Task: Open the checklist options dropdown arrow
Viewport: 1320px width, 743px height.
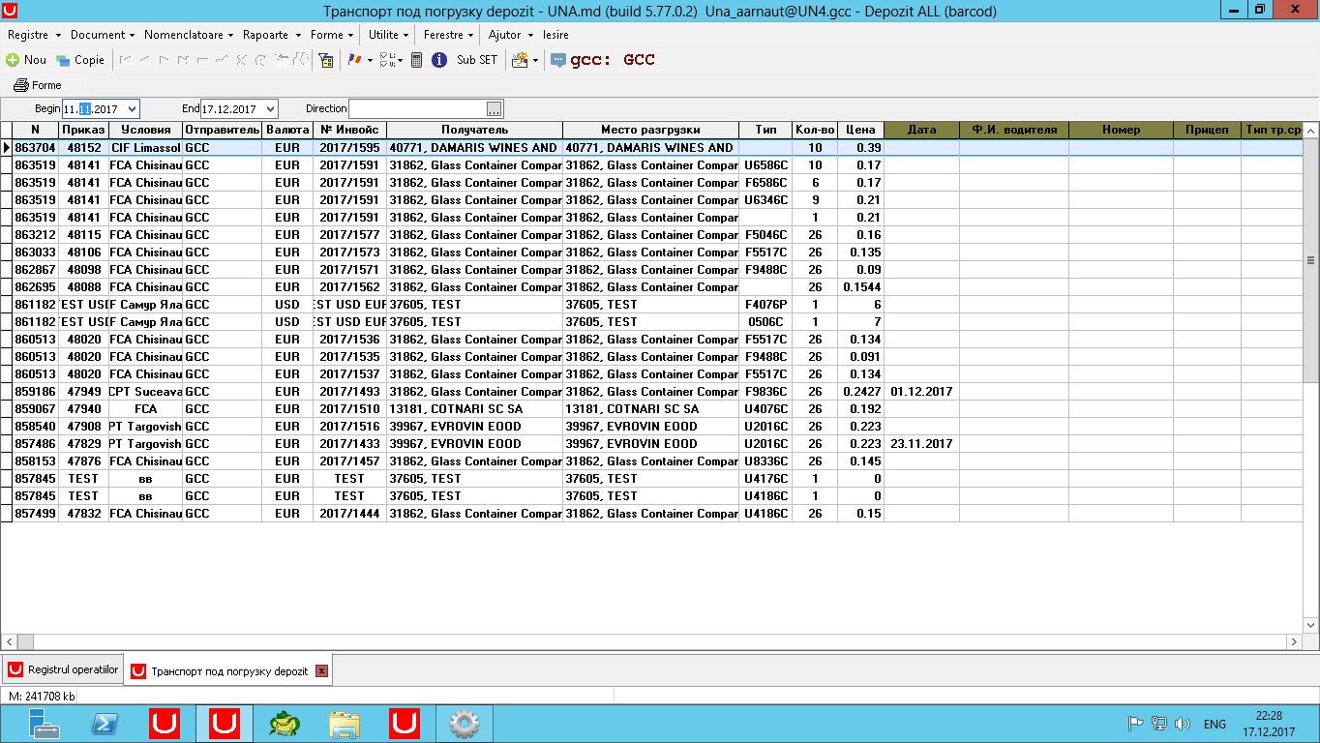Action: (400, 60)
